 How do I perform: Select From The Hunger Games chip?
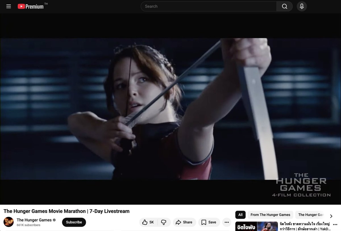click(270, 215)
